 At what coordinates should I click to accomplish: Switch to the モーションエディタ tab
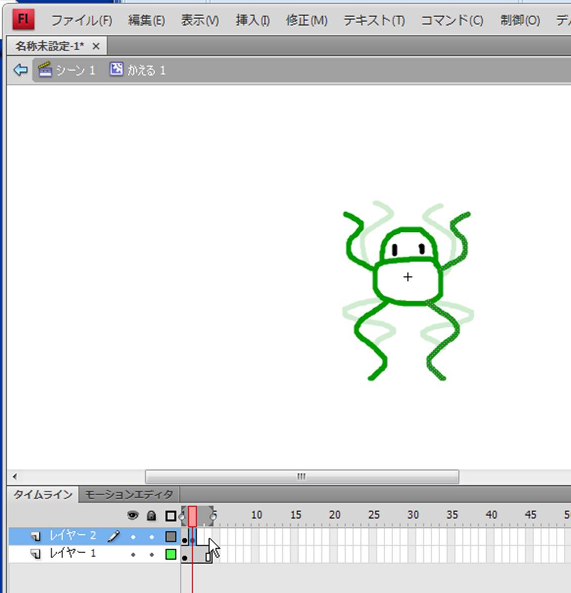(x=129, y=495)
